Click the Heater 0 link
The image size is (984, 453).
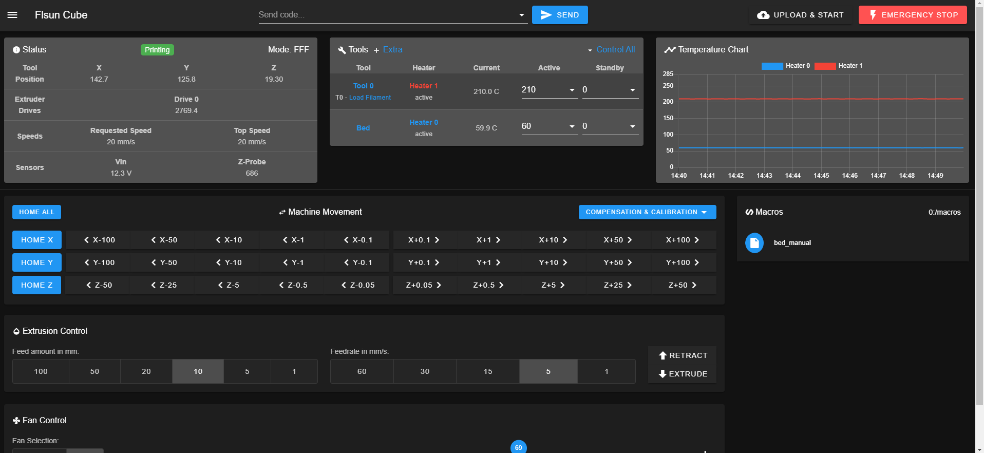pyautogui.click(x=424, y=122)
